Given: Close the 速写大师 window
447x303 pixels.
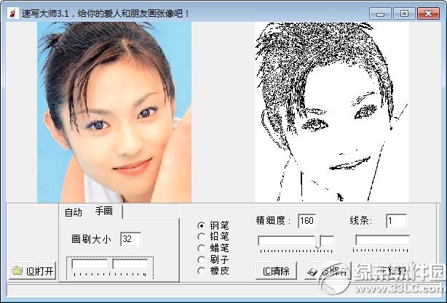Looking at the screenshot, I should (428, 13).
